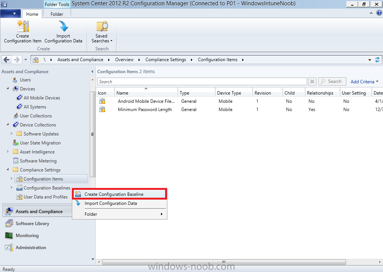Open the Saved Searches ribbon icon
Screen dimensions: 383x272
point(102,26)
